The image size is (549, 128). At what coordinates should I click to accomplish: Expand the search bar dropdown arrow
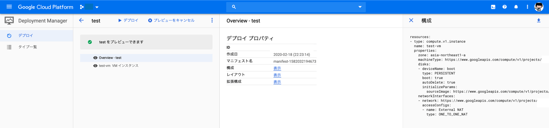tap(360, 7)
